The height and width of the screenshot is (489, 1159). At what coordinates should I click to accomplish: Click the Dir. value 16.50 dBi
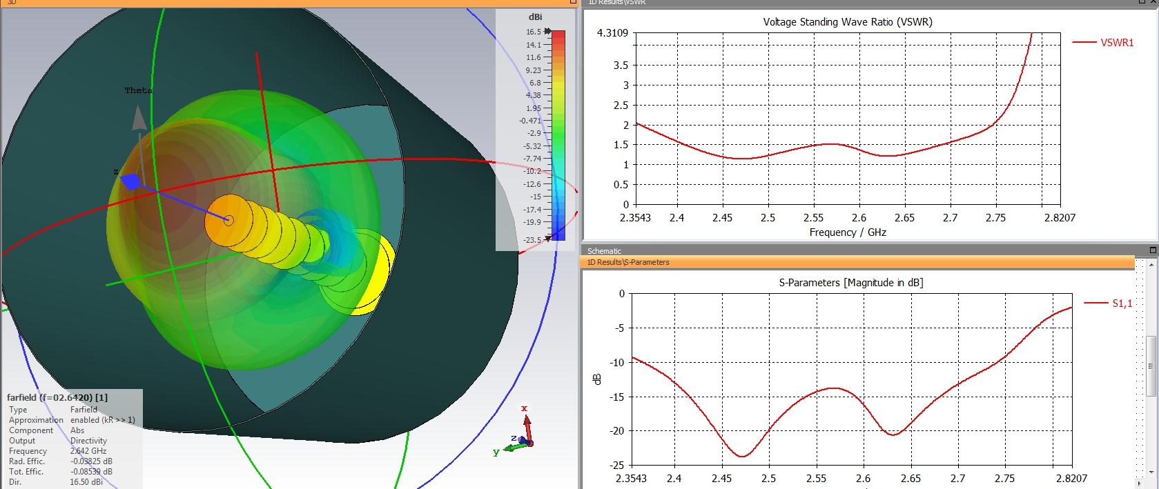click(86, 482)
